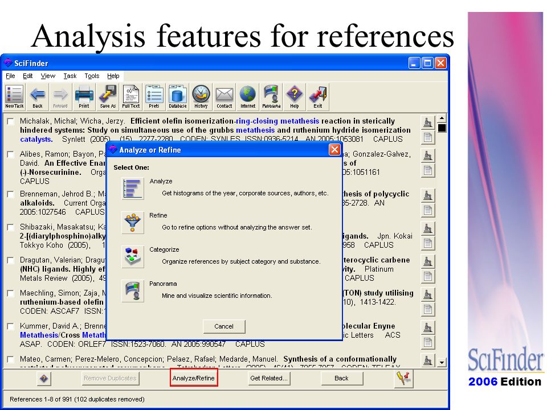The height and width of the screenshot is (410, 547).
Task: Click microscope icon for Michalak reference
Action: click(428, 122)
